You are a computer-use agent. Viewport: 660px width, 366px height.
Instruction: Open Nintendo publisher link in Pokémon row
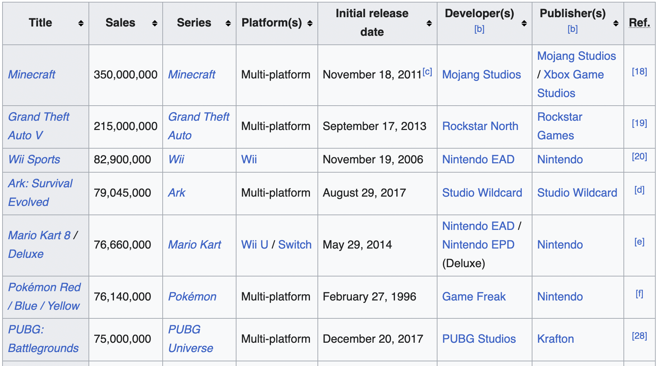coord(560,297)
